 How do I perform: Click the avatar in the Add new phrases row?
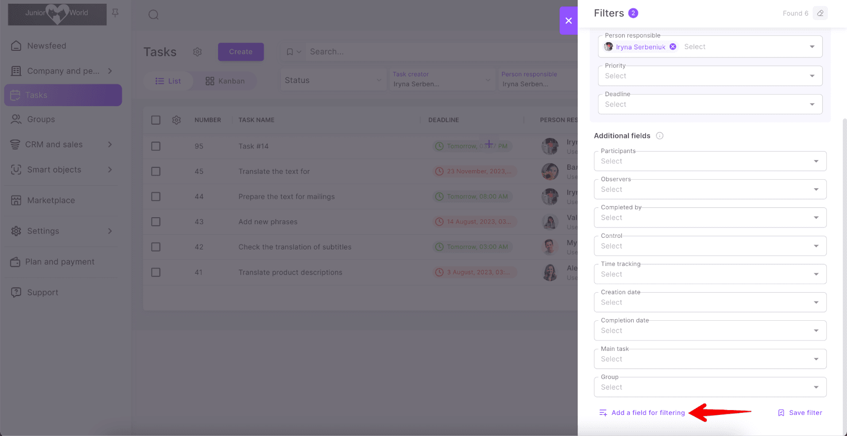click(x=550, y=222)
